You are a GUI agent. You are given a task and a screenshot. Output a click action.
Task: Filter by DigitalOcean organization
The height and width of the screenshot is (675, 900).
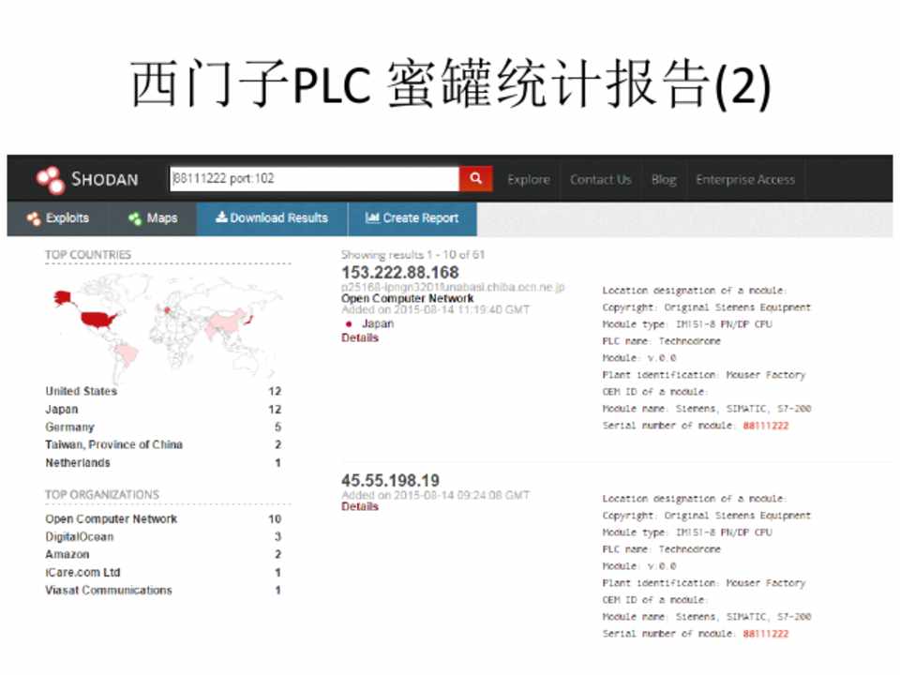click(x=79, y=537)
